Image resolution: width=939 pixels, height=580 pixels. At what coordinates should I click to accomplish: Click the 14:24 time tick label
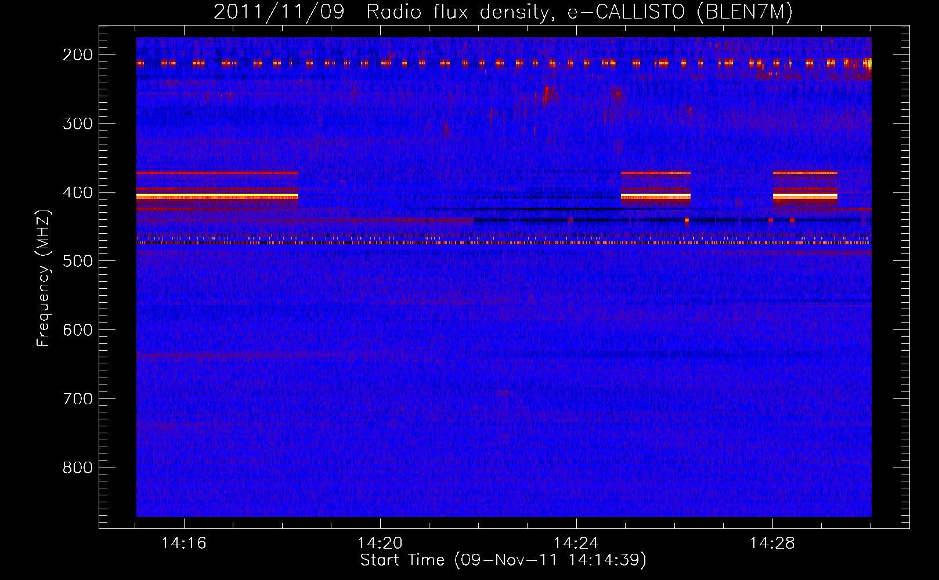576,543
